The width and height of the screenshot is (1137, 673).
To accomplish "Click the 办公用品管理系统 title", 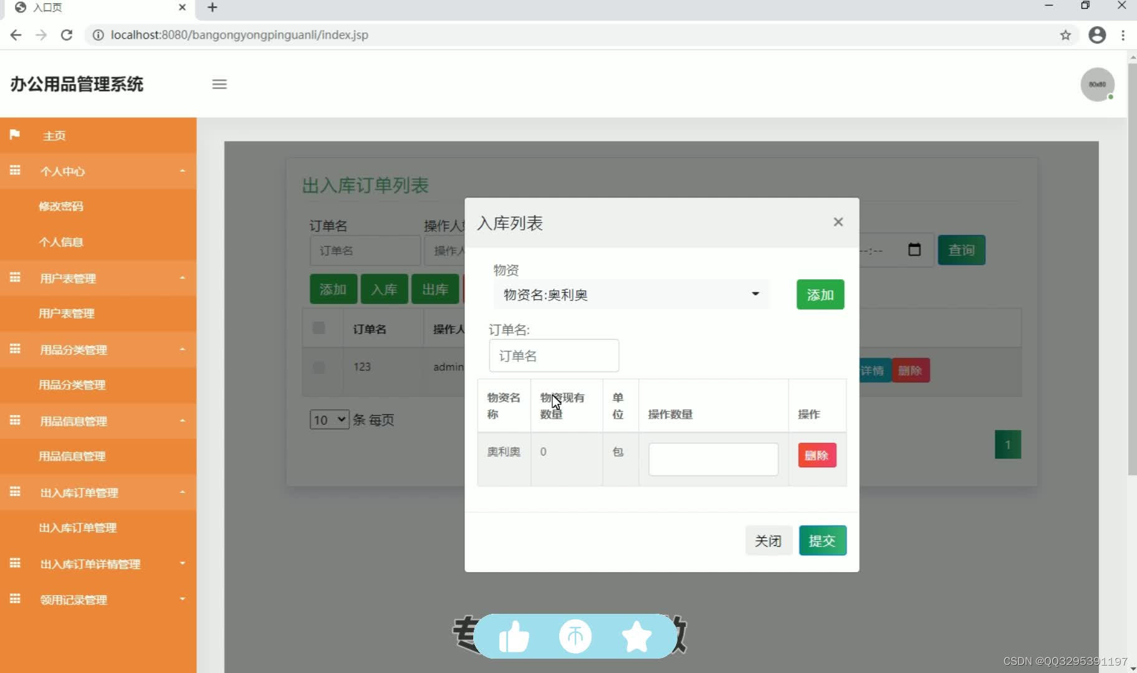I will point(77,84).
